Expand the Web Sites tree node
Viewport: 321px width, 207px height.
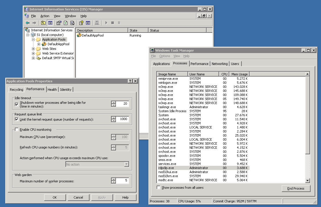pos(33,49)
